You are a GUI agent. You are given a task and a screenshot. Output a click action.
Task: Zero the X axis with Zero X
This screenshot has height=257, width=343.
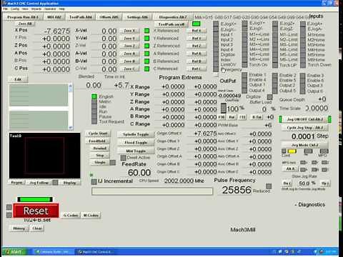(129, 31)
